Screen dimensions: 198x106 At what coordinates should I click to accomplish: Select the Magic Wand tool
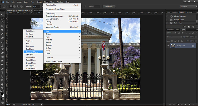(x=2, y=26)
